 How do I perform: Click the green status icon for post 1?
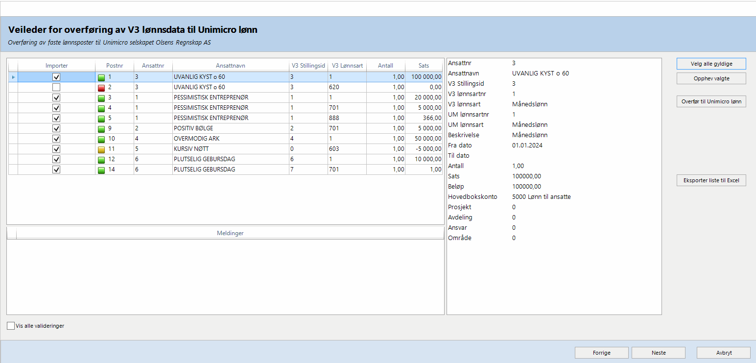coord(101,77)
